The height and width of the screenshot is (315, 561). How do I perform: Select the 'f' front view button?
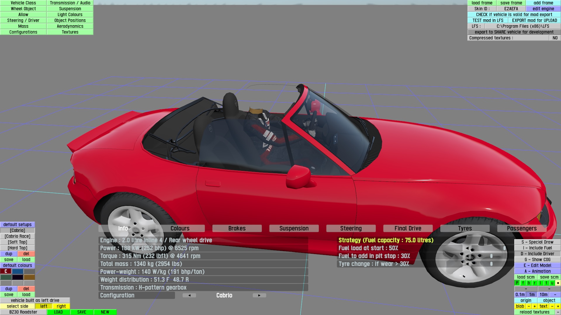[x=523, y=283]
